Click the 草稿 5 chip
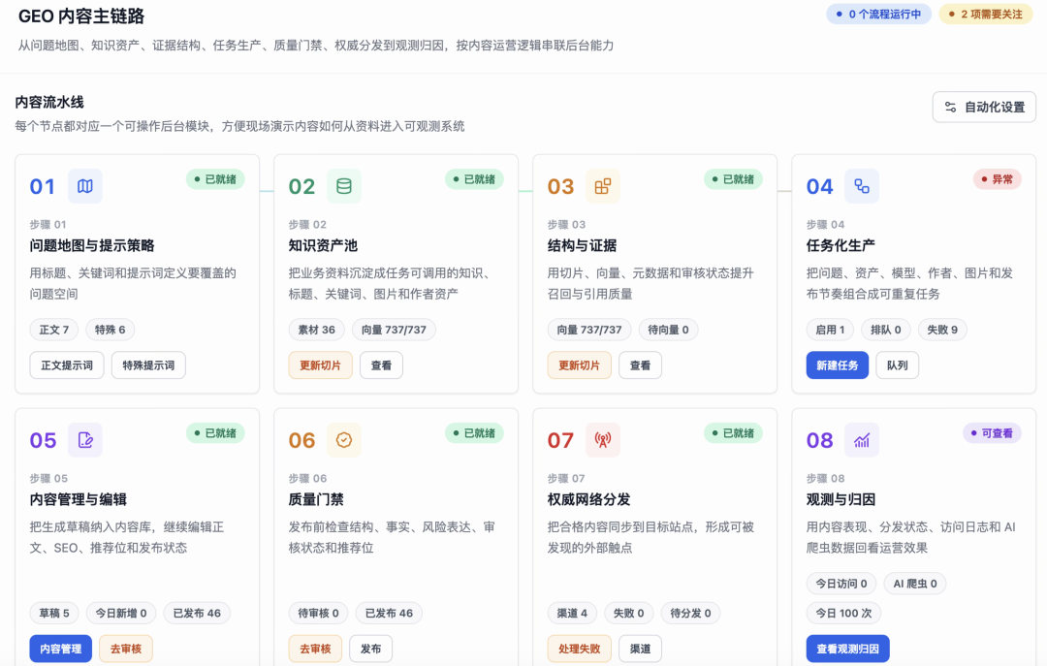1047x666 pixels. click(54, 613)
